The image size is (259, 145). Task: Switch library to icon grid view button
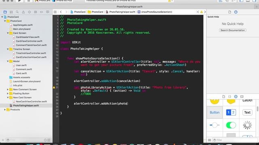point(210,140)
